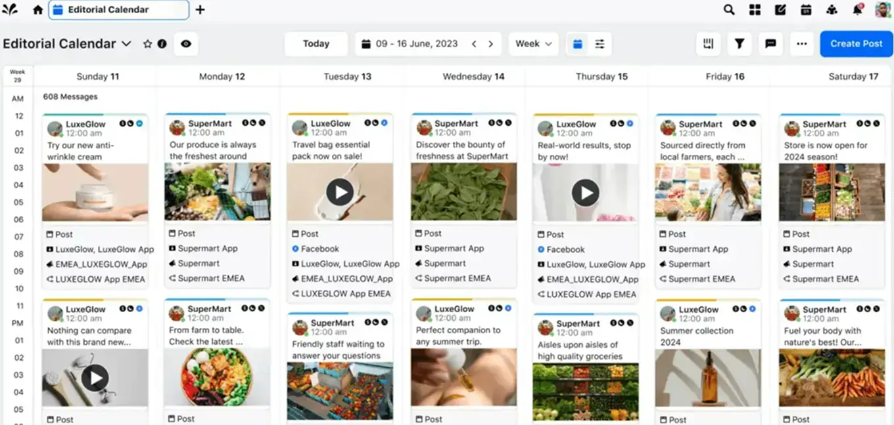Image resolution: width=894 pixels, height=425 pixels.
Task: Click the notifications bell icon
Action: click(857, 10)
